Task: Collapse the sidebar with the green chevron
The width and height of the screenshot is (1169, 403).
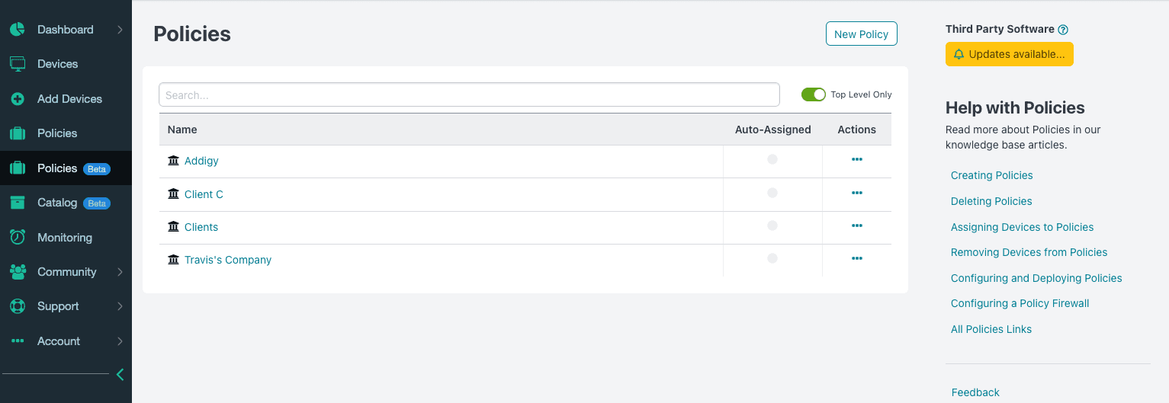Action: coord(120,374)
